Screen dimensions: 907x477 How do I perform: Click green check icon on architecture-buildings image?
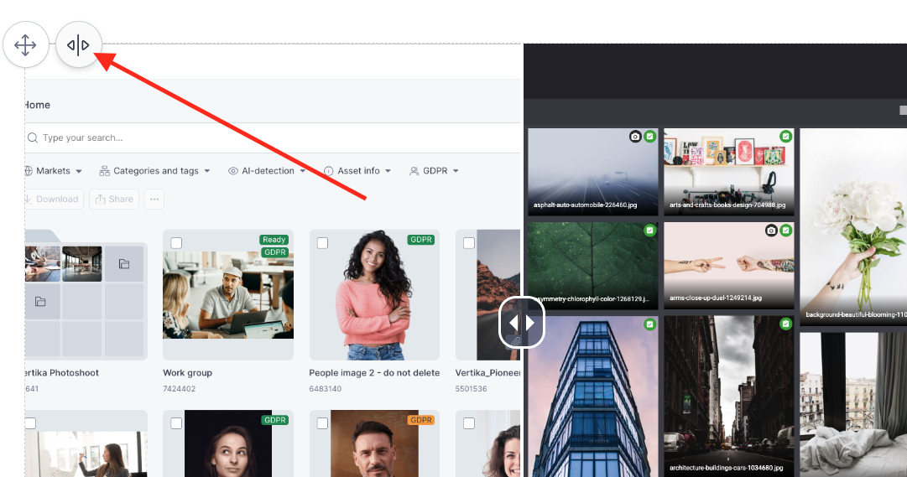[785, 324]
